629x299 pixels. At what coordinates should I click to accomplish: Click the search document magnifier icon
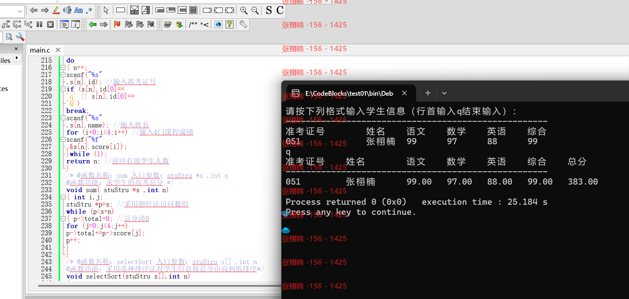[x=9, y=37]
